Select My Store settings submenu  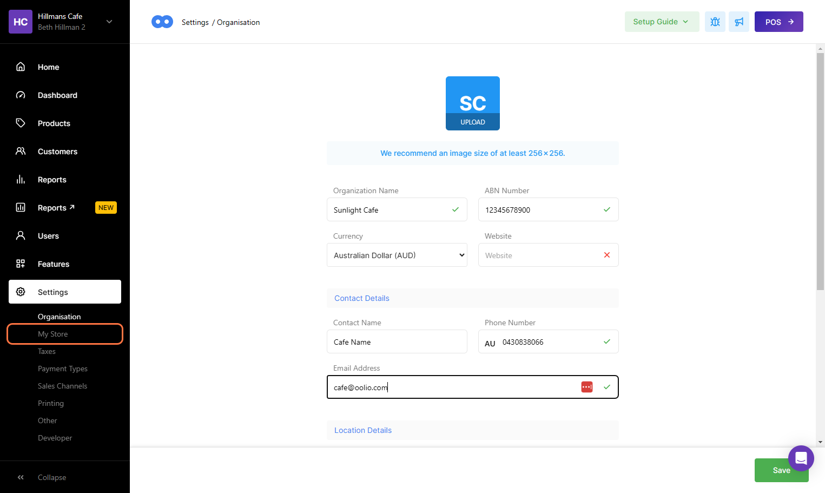pyautogui.click(x=53, y=334)
